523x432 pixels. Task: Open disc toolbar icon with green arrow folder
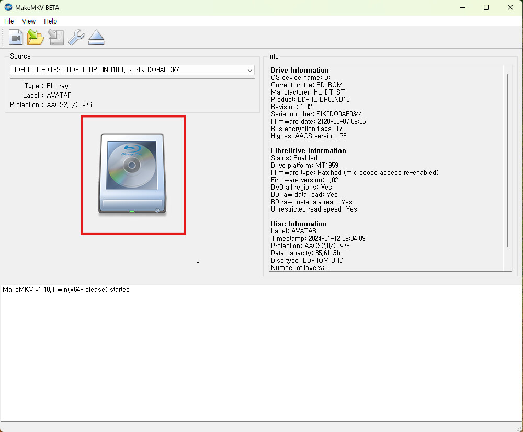coord(36,37)
